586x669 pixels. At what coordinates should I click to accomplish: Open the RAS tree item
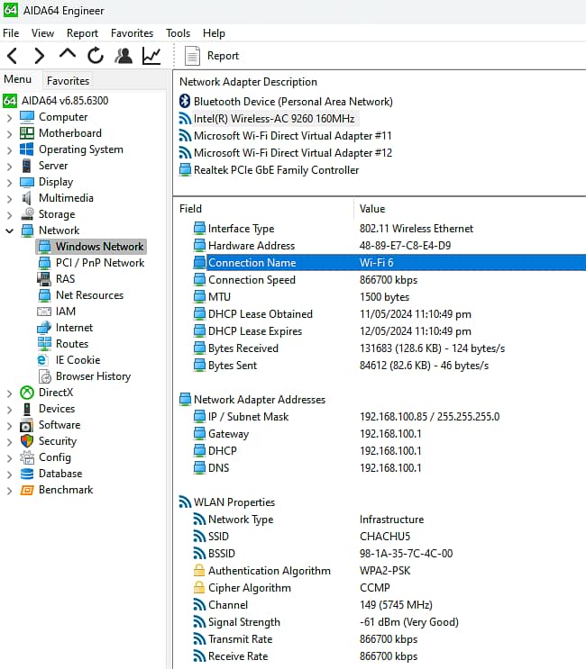(57, 279)
